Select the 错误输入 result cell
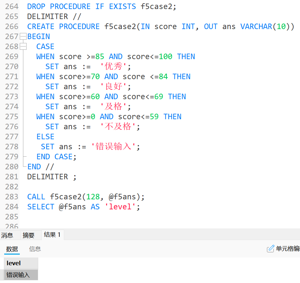The width and height of the screenshot is (300, 283). pyautogui.click(x=21, y=275)
